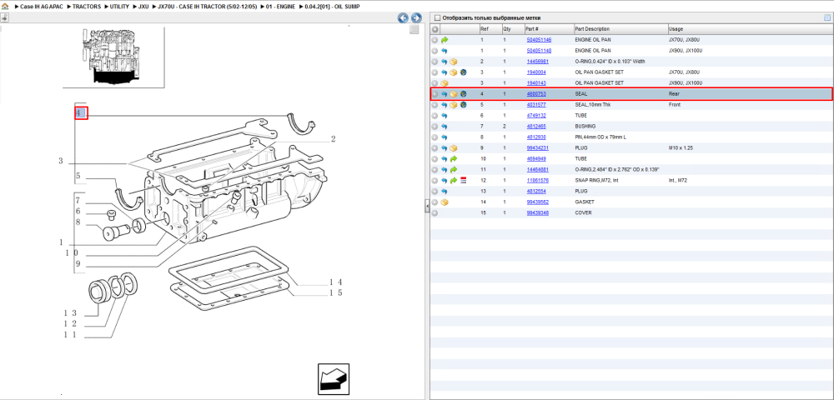Viewport: 834px width, 400px height.
Task: Click the round select-all button in the table header
Action: pyautogui.click(x=435, y=29)
